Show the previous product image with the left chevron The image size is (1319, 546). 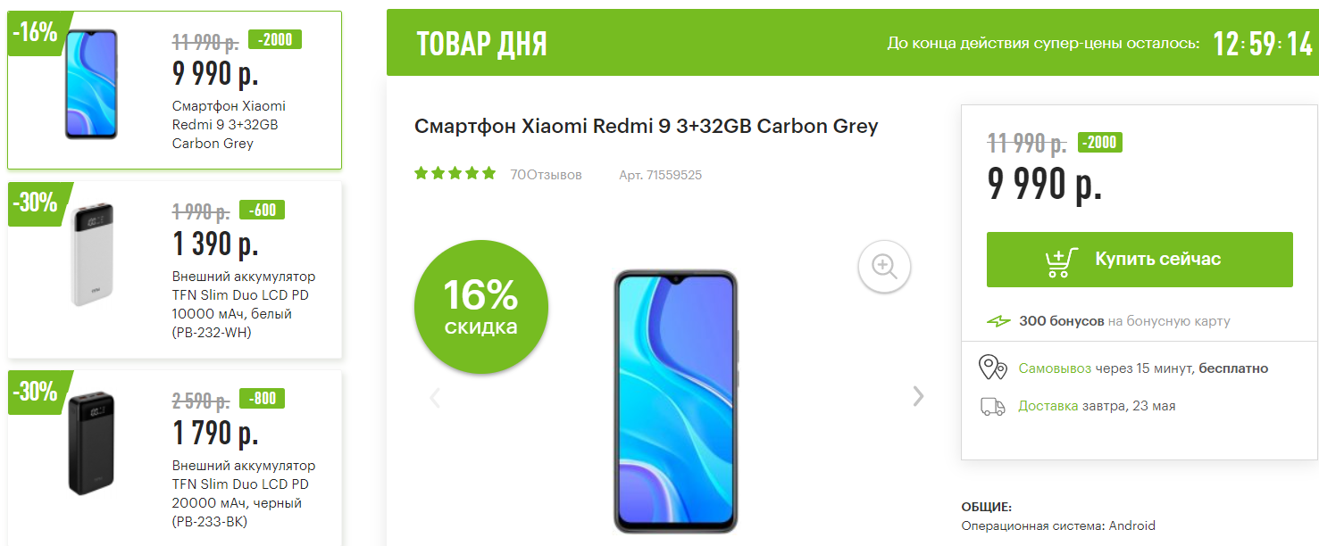pyautogui.click(x=435, y=397)
